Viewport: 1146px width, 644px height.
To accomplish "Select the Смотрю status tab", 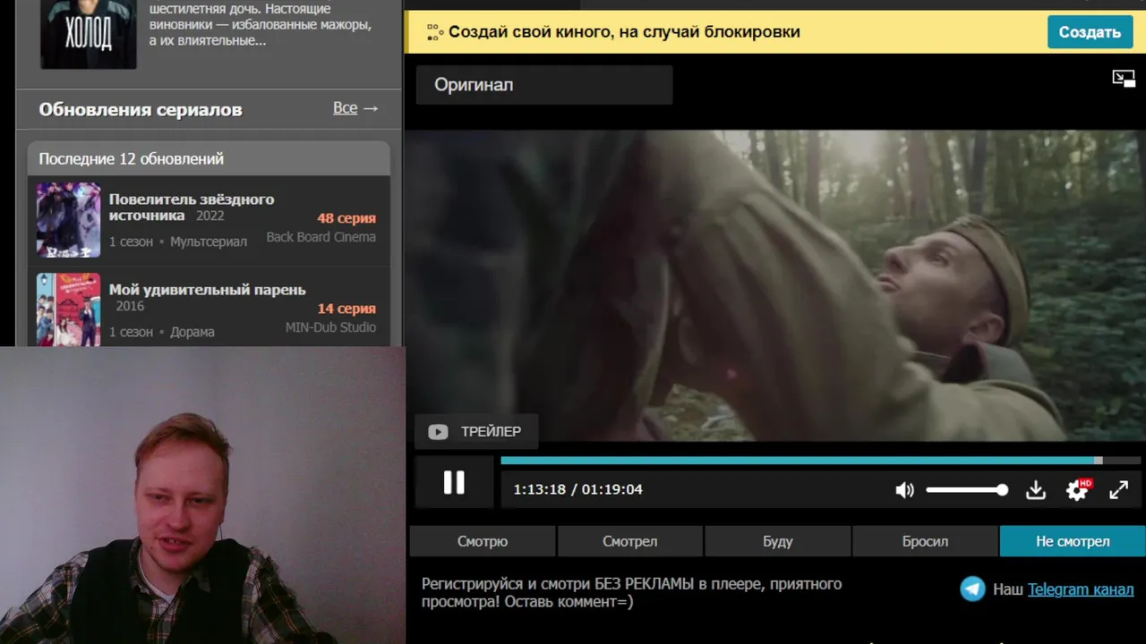I will point(483,541).
